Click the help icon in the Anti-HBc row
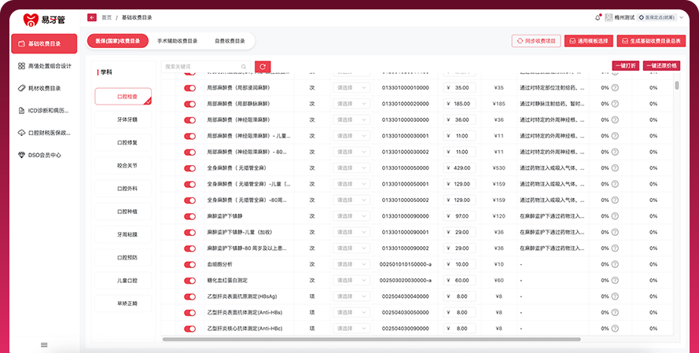The height and width of the screenshot is (353, 699). point(615,329)
